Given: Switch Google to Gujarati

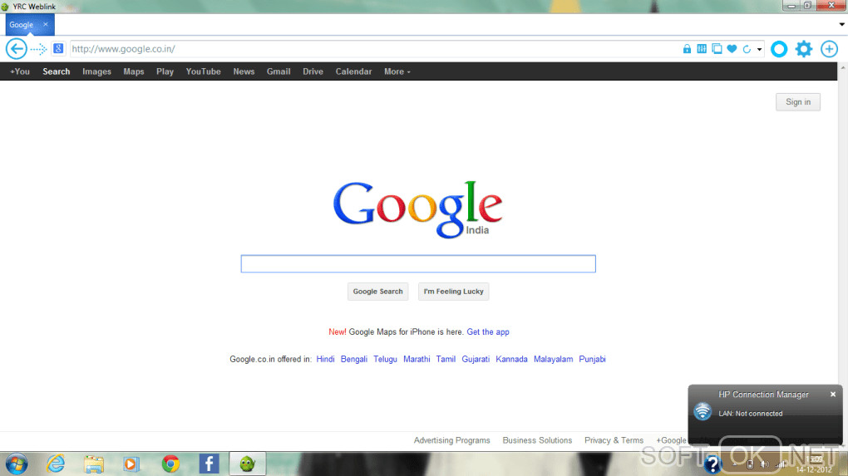Looking at the screenshot, I should pos(476,359).
